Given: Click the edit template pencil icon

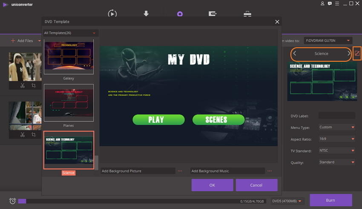Looking at the screenshot, I should (357, 54).
